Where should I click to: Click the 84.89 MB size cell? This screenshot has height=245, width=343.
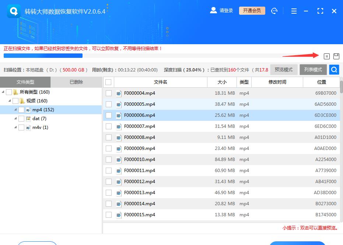click(x=225, y=160)
